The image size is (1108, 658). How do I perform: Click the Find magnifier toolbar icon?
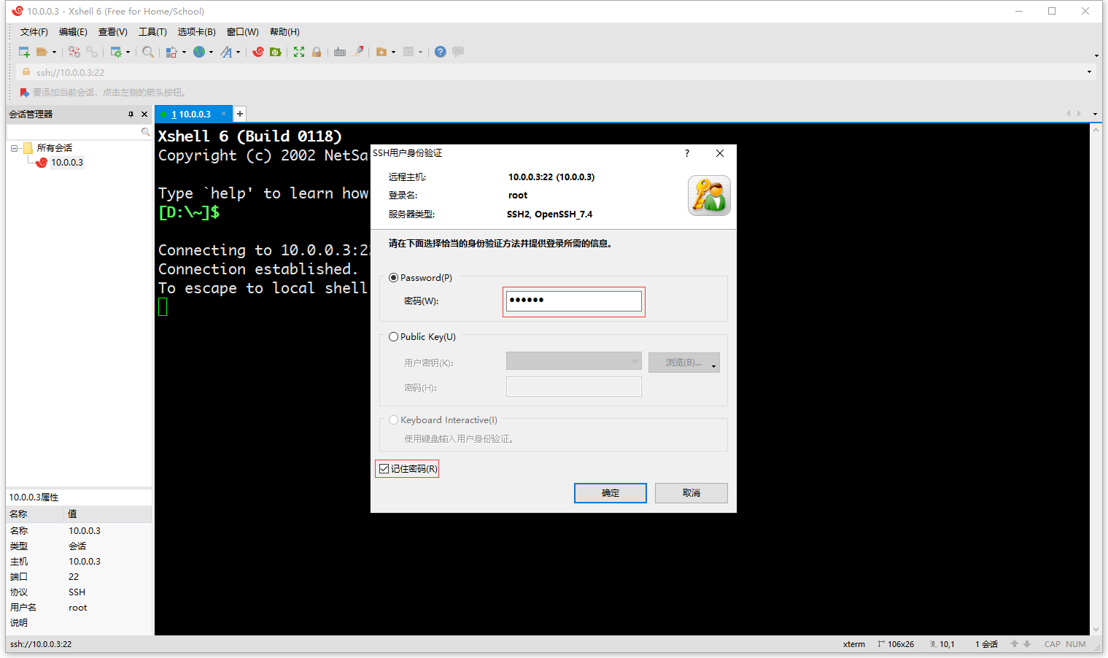148,52
